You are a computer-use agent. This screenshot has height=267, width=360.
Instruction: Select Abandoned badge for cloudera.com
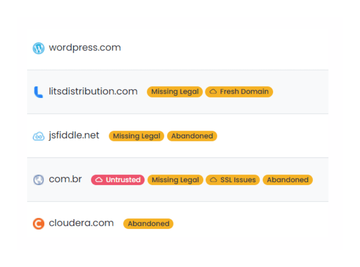[148, 224]
